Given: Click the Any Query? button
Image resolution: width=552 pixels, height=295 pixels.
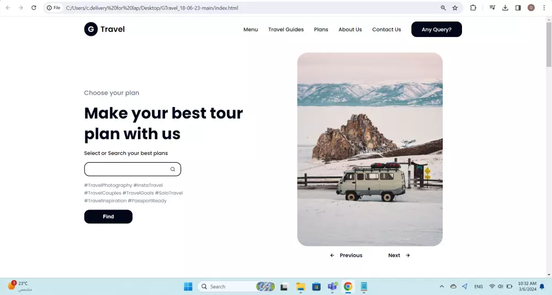Looking at the screenshot, I should point(437,29).
